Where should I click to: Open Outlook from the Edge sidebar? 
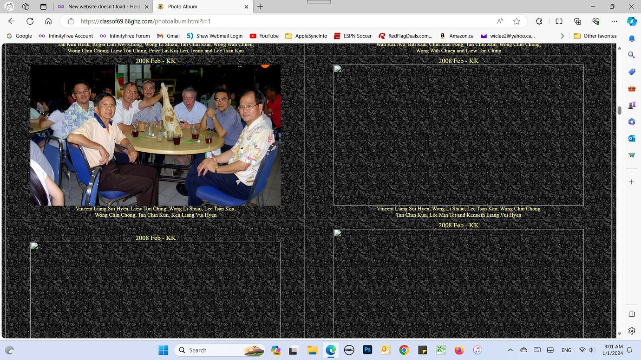631,138
